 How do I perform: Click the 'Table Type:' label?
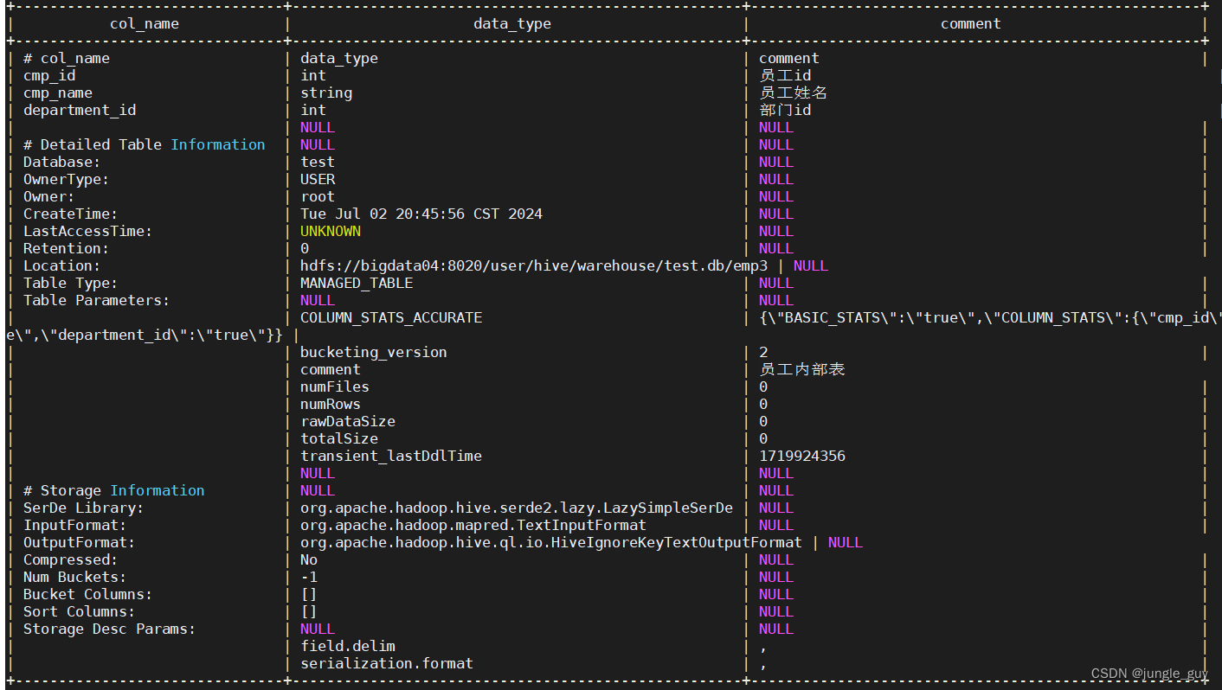click(x=71, y=284)
